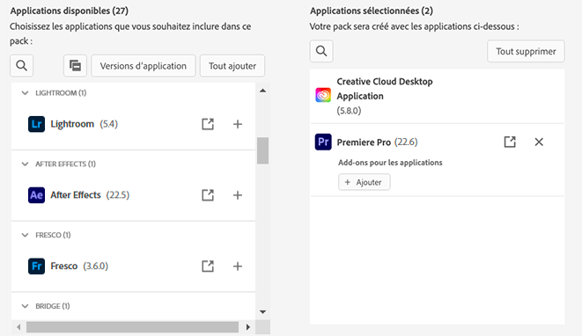
Task: Click the Fresco Fr app icon
Action: coord(36,267)
